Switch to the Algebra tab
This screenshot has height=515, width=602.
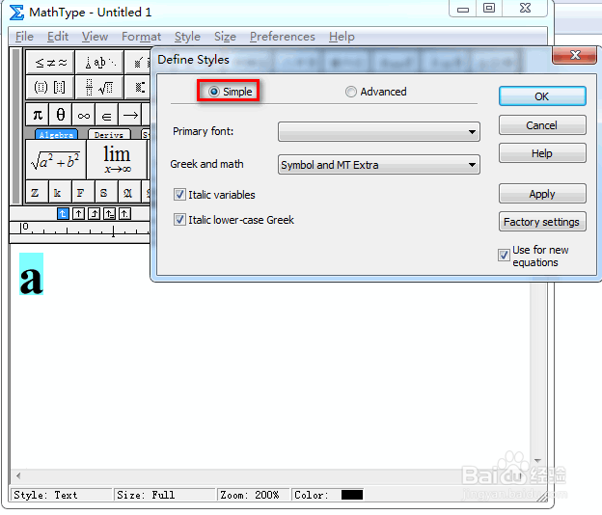(x=56, y=135)
